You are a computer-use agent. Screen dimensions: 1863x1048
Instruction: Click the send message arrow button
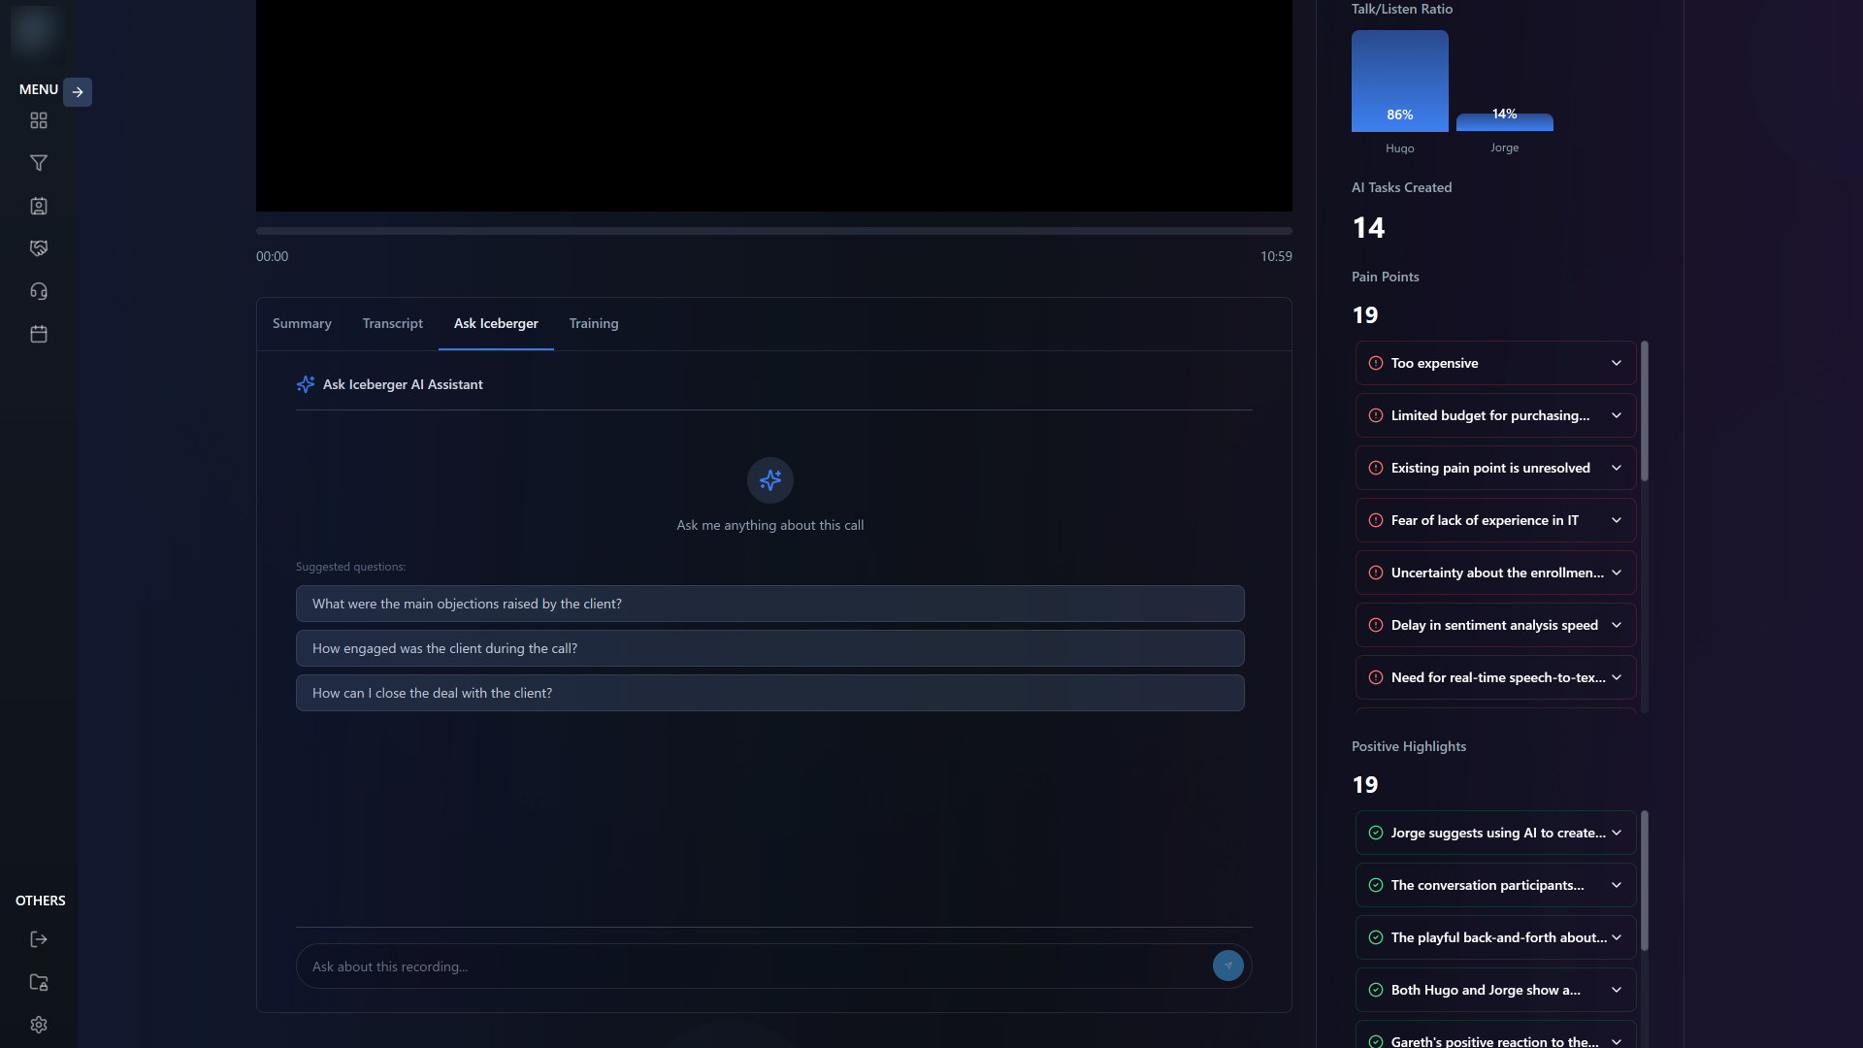coord(1228,966)
